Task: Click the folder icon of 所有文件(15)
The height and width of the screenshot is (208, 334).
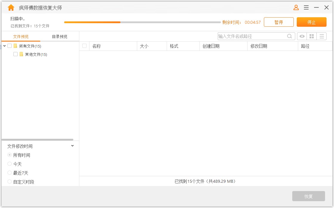Action: pos(15,46)
